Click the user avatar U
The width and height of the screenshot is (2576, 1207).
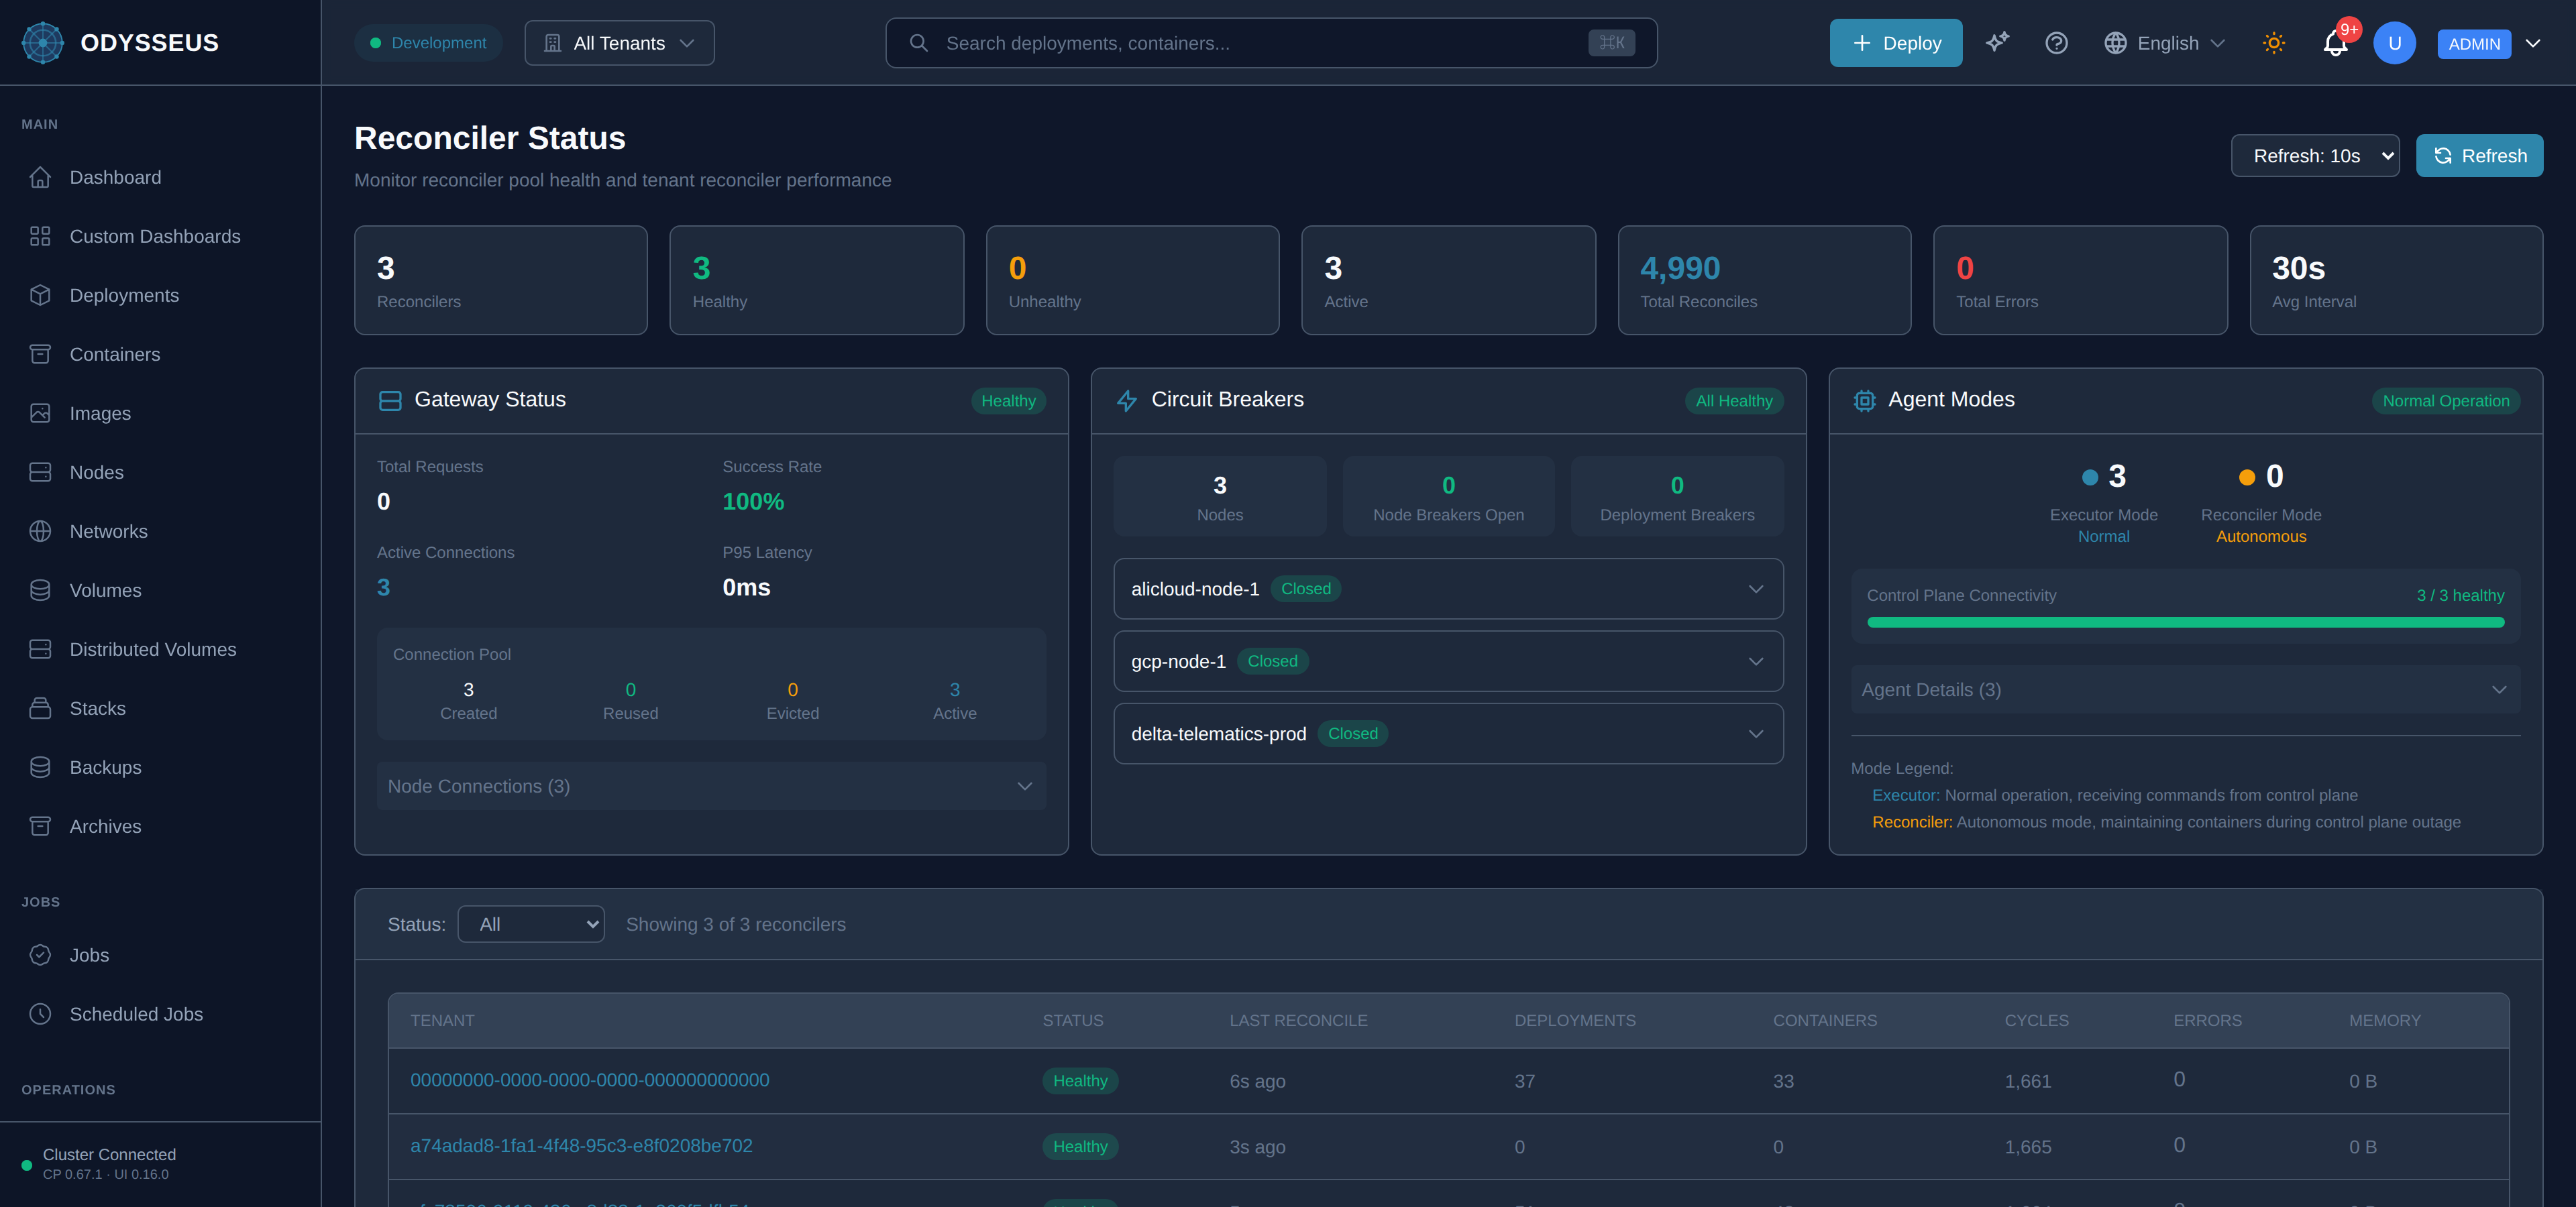click(2394, 43)
